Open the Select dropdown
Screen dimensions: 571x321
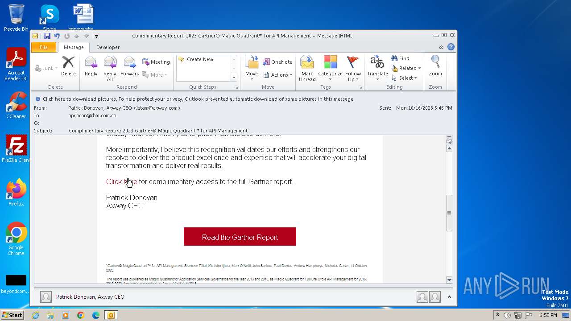click(x=404, y=78)
